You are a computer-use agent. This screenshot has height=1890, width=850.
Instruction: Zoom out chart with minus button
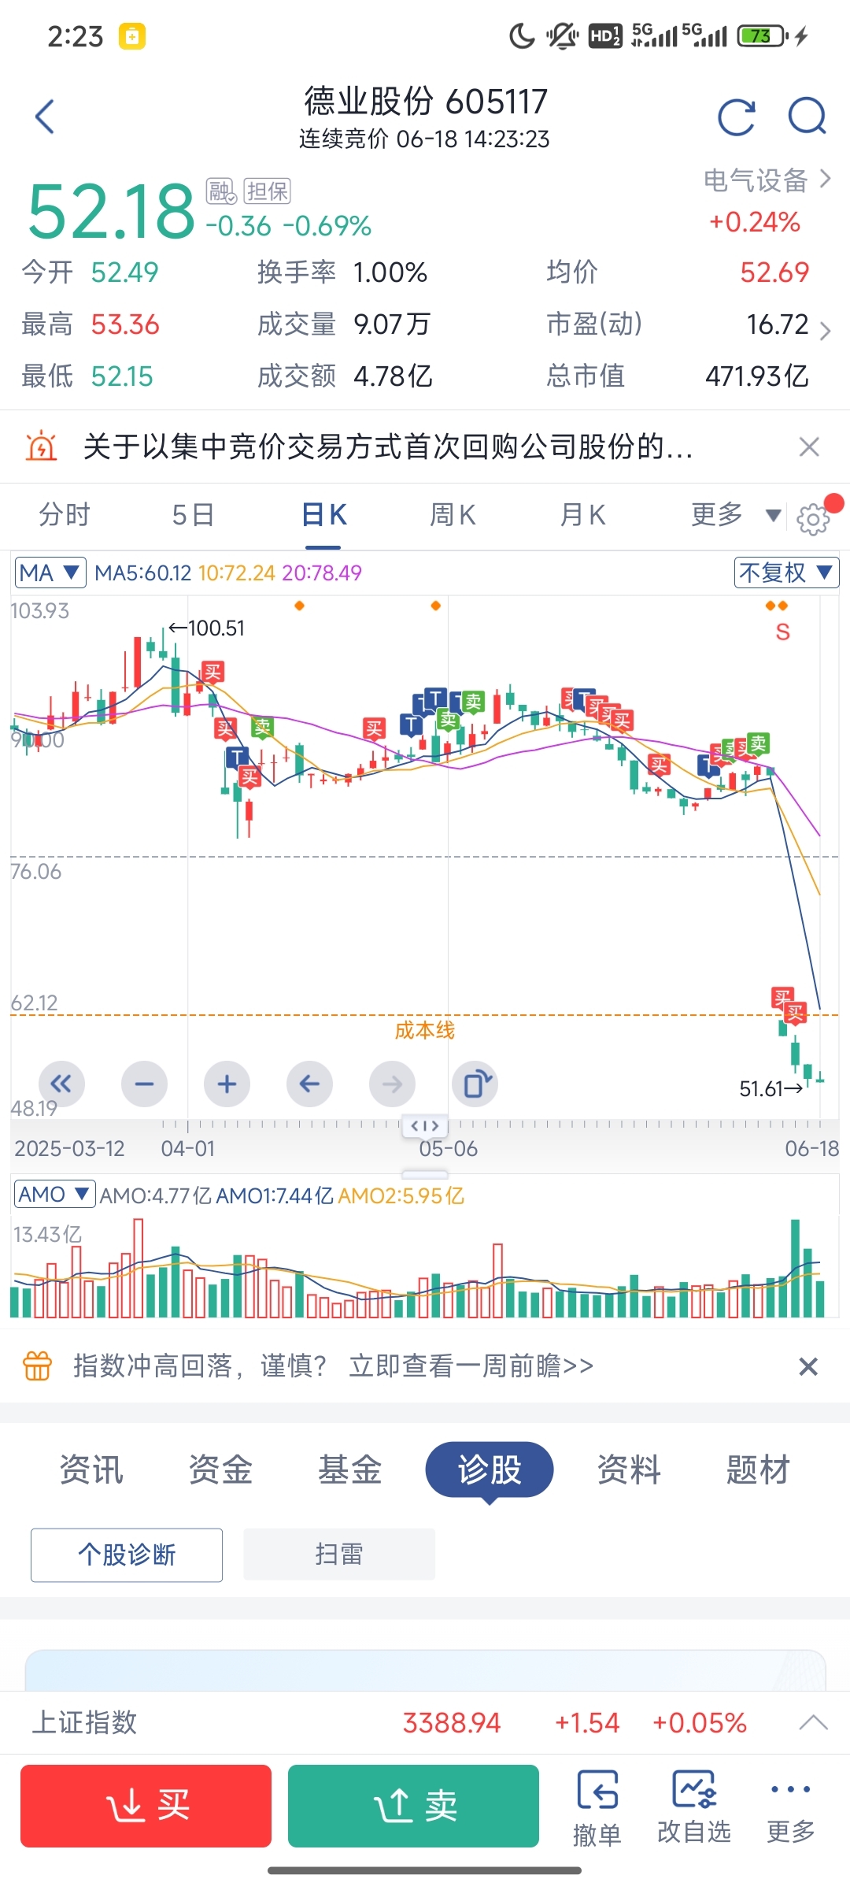click(144, 1084)
